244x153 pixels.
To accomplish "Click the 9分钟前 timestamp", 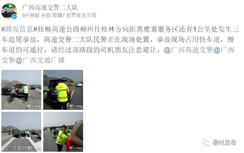I will coord(30,15).
